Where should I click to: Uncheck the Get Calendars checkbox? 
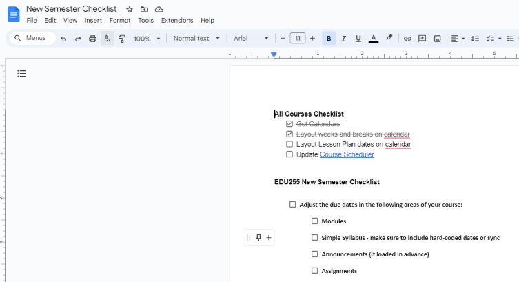[289, 124]
